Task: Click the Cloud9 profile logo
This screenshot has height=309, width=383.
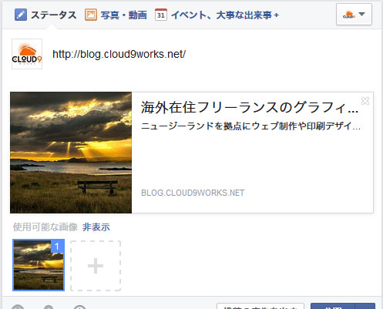Action: [x=27, y=54]
